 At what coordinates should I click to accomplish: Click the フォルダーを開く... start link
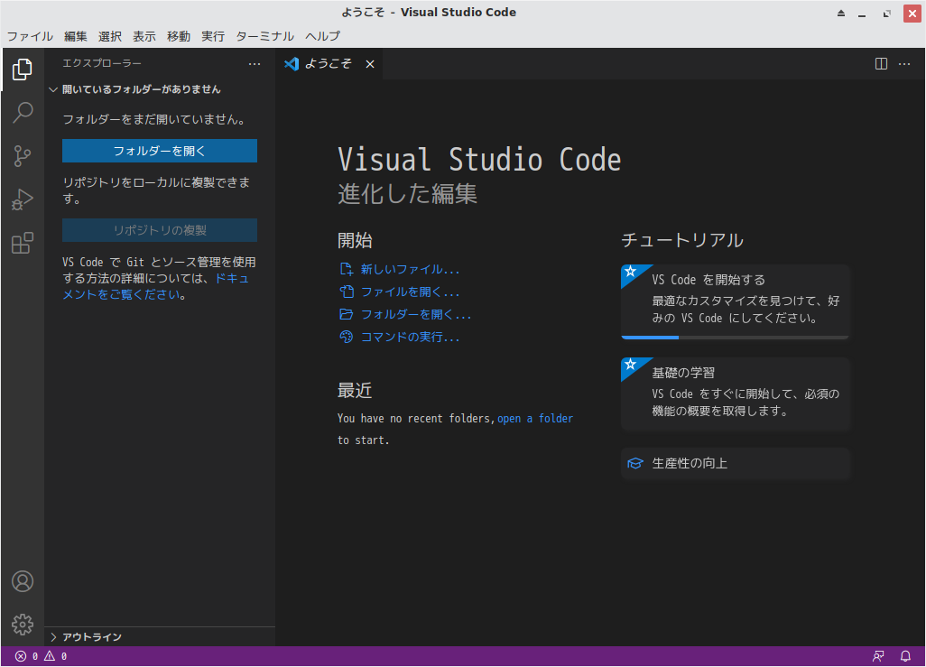(416, 314)
